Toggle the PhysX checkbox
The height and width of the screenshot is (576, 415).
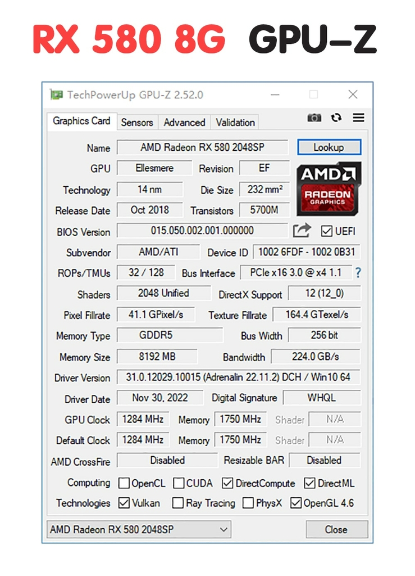(x=248, y=503)
